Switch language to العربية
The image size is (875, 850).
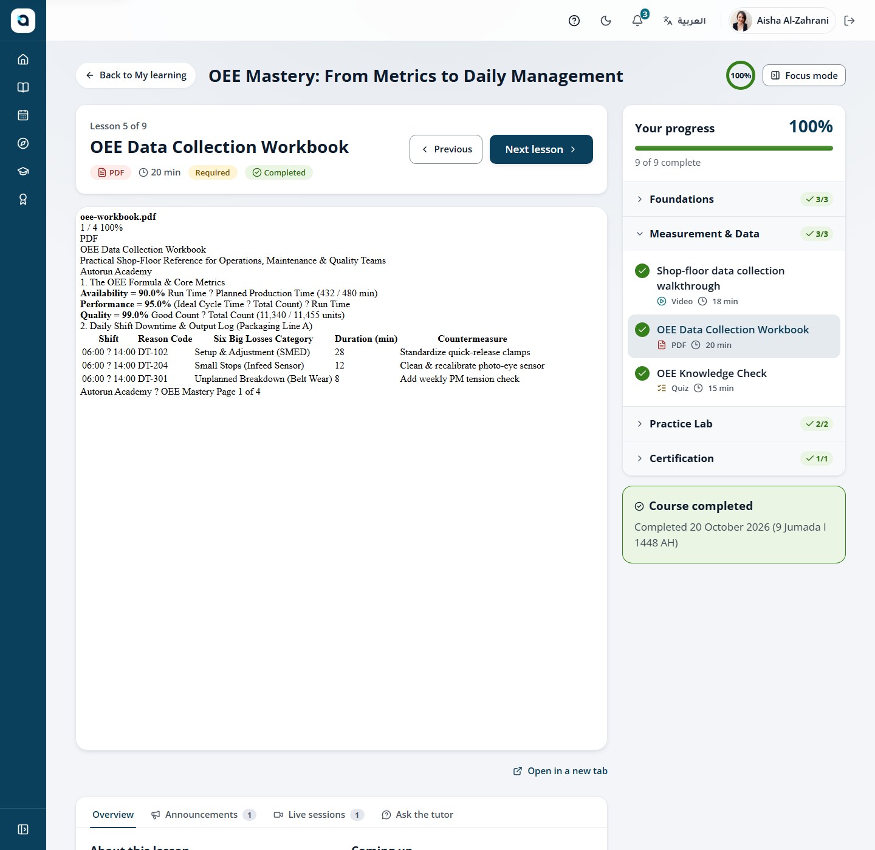[x=684, y=21]
